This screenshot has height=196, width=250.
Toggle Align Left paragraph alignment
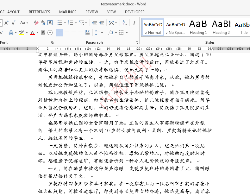click(x=59, y=33)
